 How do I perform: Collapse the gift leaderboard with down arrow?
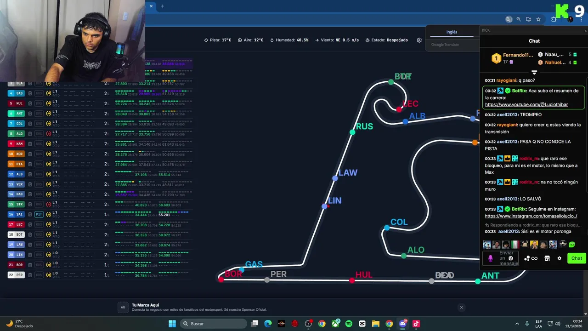[x=534, y=72]
